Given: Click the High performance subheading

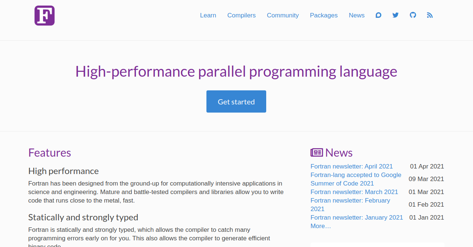Looking at the screenshot, I should point(63,171).
